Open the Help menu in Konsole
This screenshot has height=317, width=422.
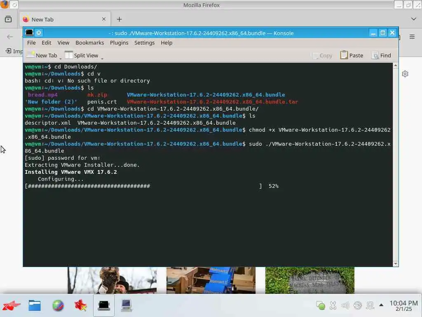(x=166, y=43)
